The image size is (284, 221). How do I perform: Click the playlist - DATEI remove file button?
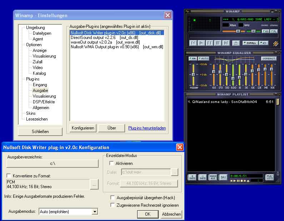(203, 177)
